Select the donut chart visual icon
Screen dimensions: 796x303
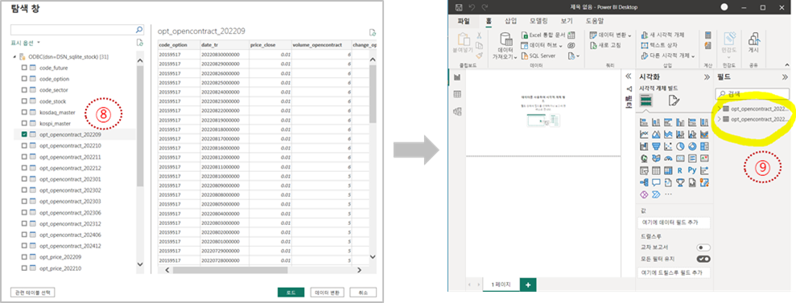click(x=692, y=146)
